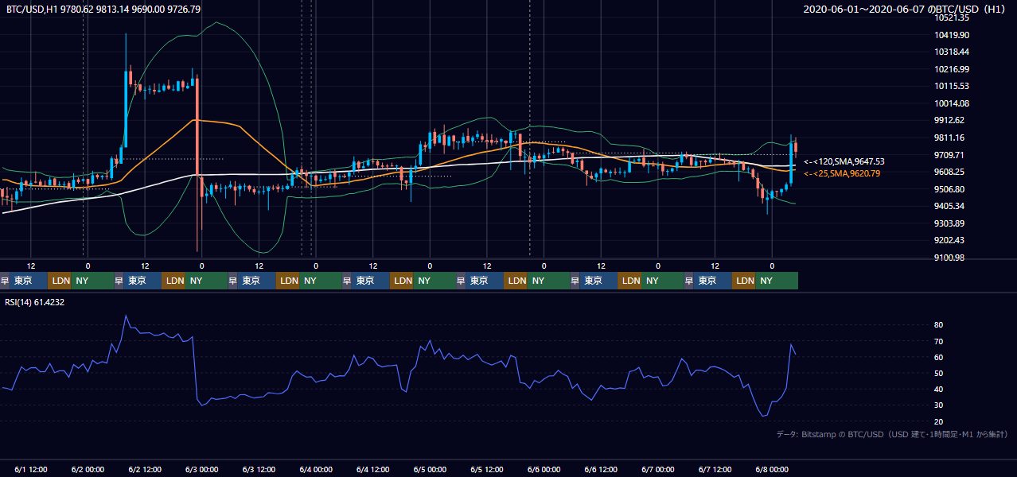
Task: Select the 6/3 00:00 time label
Action: click(x=201, y=470)
